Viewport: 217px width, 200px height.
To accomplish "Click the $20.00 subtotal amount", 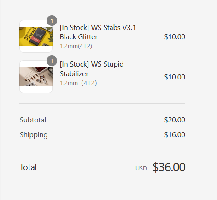I will [x=175, y=120].
